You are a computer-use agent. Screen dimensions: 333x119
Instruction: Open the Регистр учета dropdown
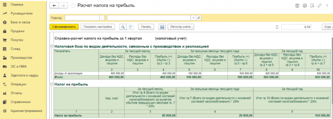pyautogui.click(x=181, y=27)
